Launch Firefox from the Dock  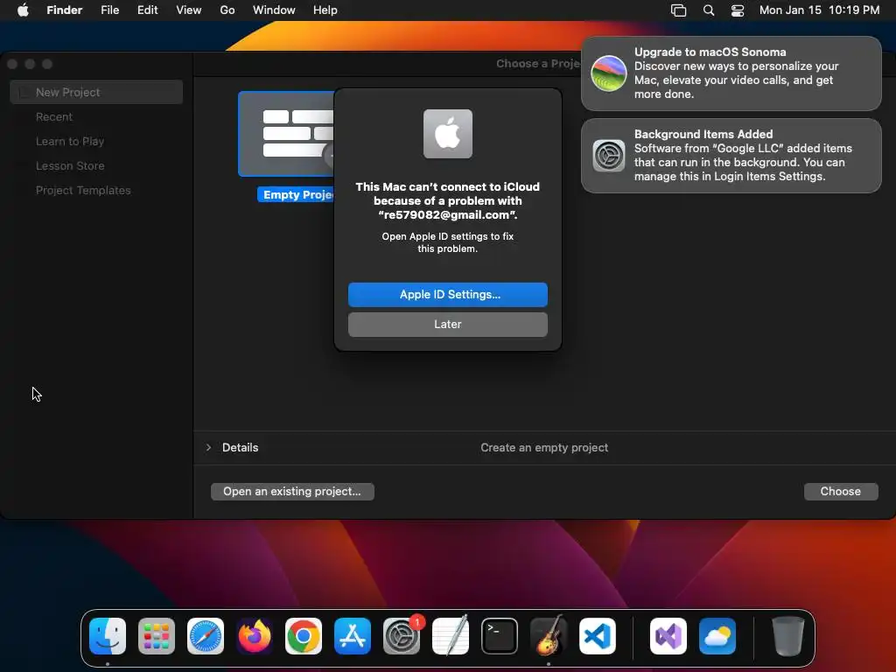[255, 636]
